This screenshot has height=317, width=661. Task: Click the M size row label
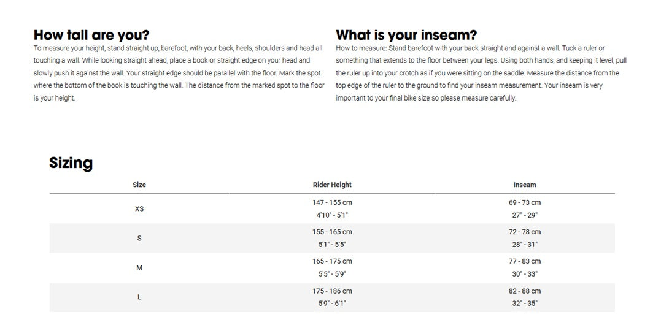[139, 268]
